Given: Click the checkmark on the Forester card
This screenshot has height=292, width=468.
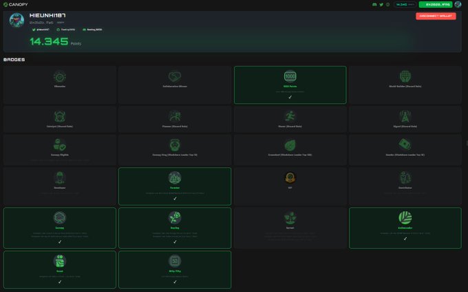Looking at the screenshot, I should tap(175, 199).
